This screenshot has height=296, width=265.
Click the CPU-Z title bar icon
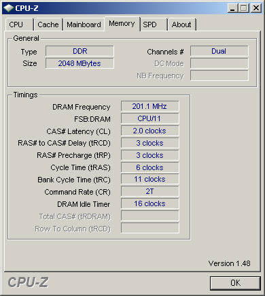click(9, 8)
